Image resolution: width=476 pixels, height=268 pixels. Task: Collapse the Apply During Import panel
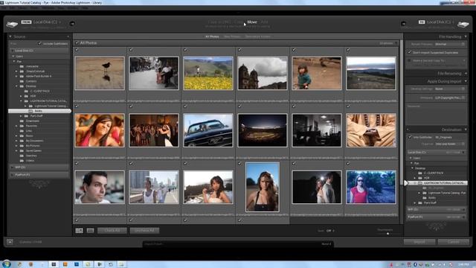(x=466, y=81)
